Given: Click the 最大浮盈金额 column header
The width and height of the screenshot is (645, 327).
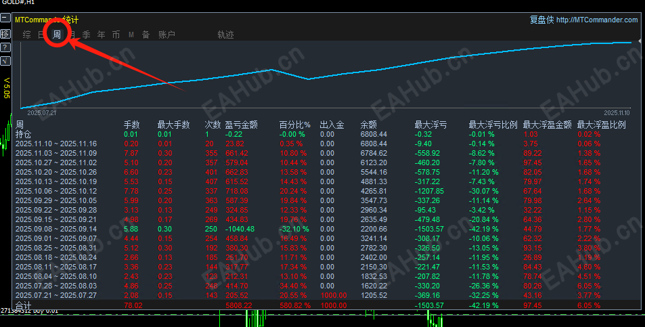Looking at the screenshot, I should click(547, 125).
